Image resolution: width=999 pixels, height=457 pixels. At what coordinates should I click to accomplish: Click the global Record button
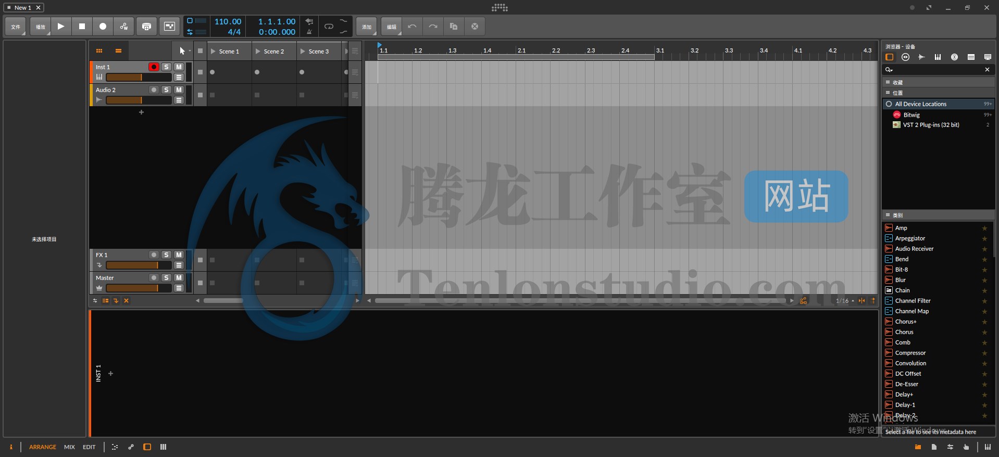coord(103,27)
